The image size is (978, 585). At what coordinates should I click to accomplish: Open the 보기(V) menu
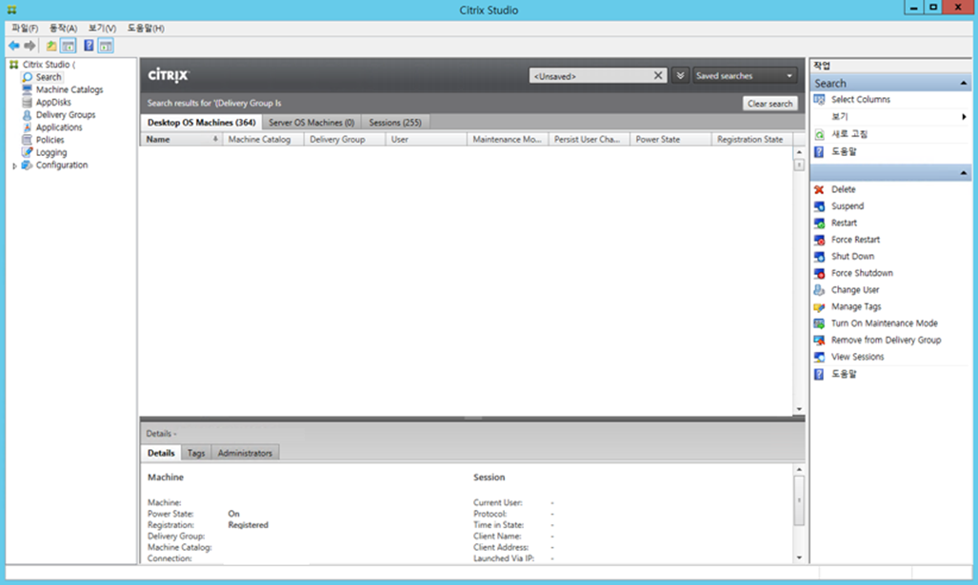coord(102,28)
